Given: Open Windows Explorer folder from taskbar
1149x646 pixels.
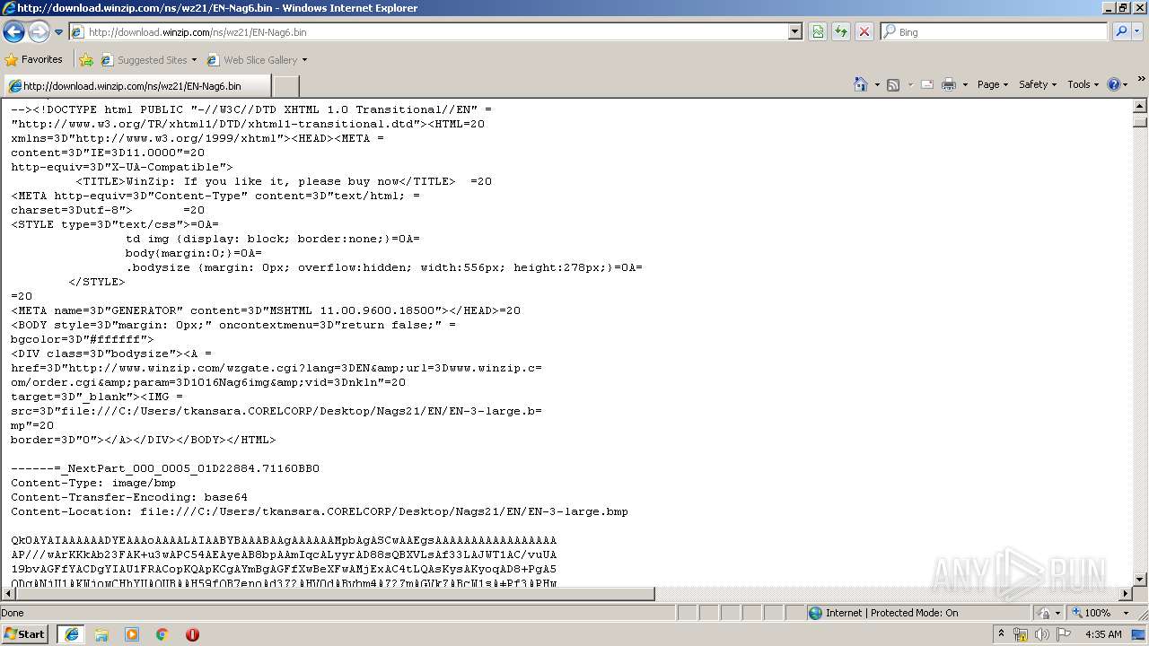Looking at the screenshot, I should point(101,634).
